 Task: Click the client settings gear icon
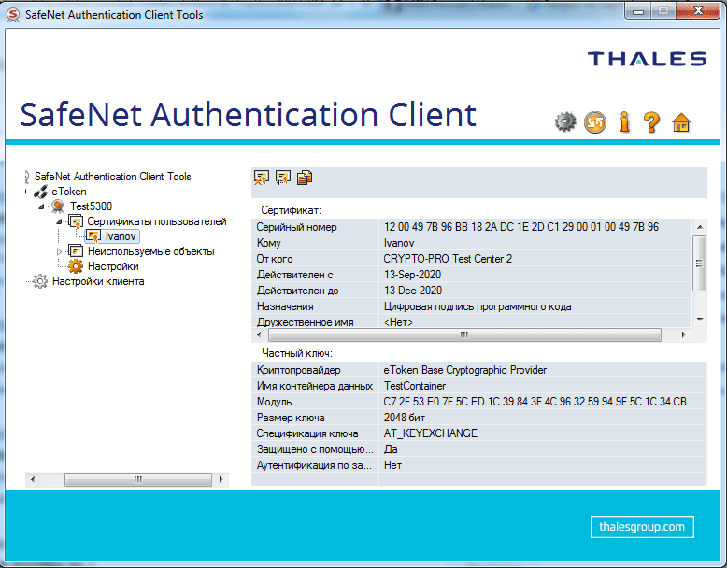tap(40, 281)
